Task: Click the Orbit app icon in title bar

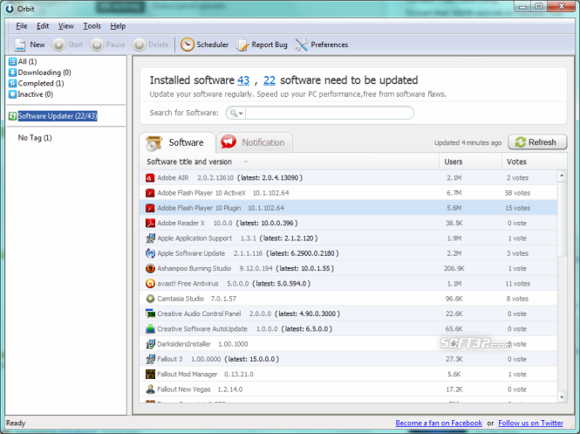Action: (x=10, y=9)
